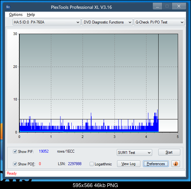
Task: Close the PlexTools window
Action: point(179,6)
